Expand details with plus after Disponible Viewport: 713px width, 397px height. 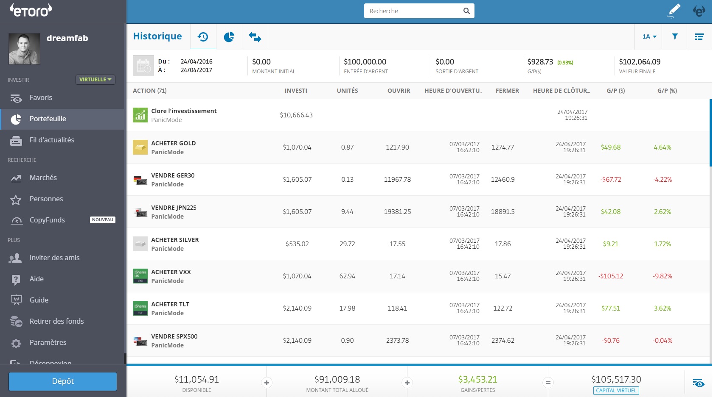point(267,383)
